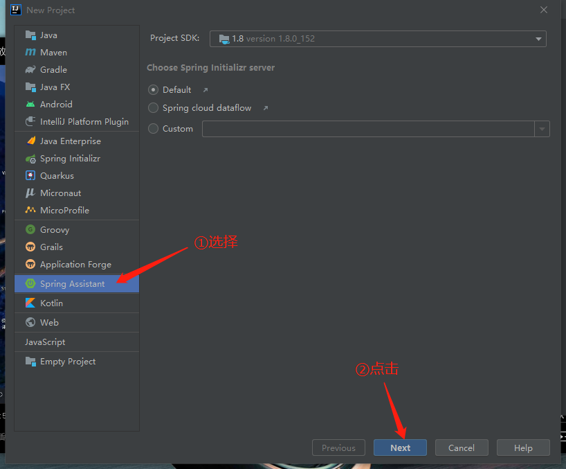Viewport: 566px width, 469px height.
Task: Click the Application Forge icon
Action: point(30,264)
